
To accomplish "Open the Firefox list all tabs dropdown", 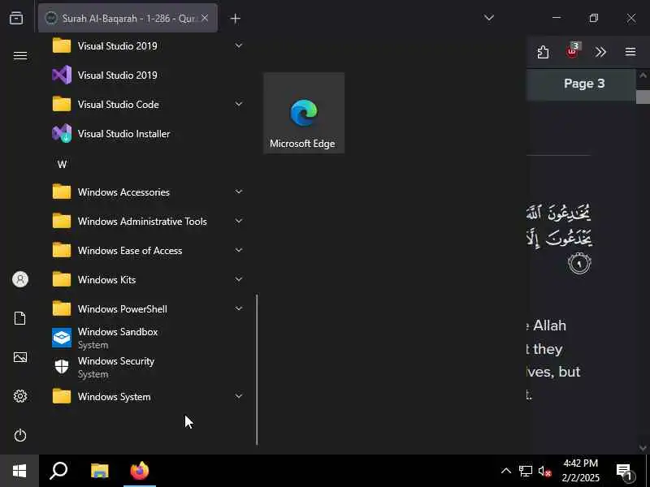I will tap(489, 18).
